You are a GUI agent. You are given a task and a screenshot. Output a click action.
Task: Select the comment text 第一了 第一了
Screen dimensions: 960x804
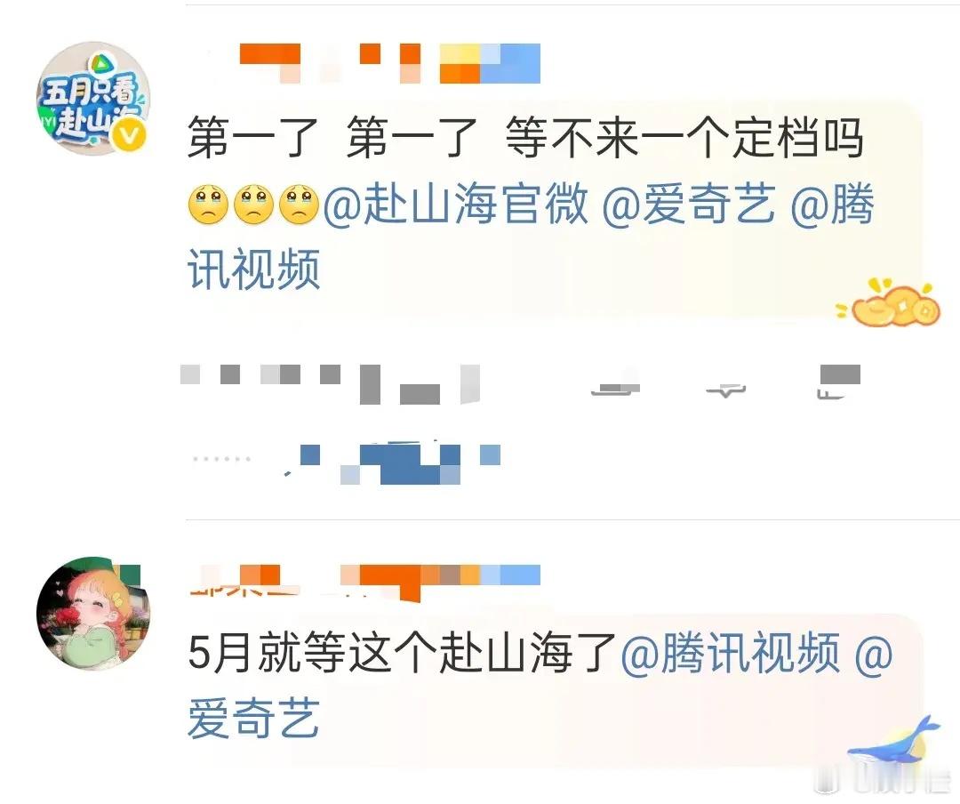[x=332, y=138]
